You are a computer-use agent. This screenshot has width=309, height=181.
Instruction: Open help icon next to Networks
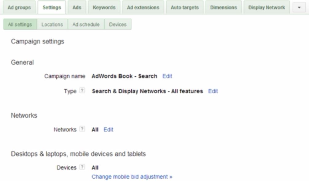pyautogui.click(x=82, y=129)
